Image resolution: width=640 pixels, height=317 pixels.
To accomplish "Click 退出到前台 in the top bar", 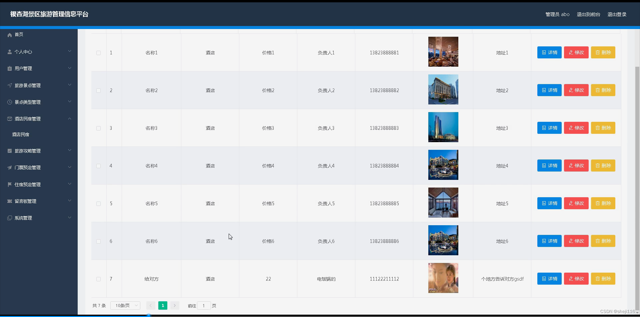I will click(x=588, y=14).
